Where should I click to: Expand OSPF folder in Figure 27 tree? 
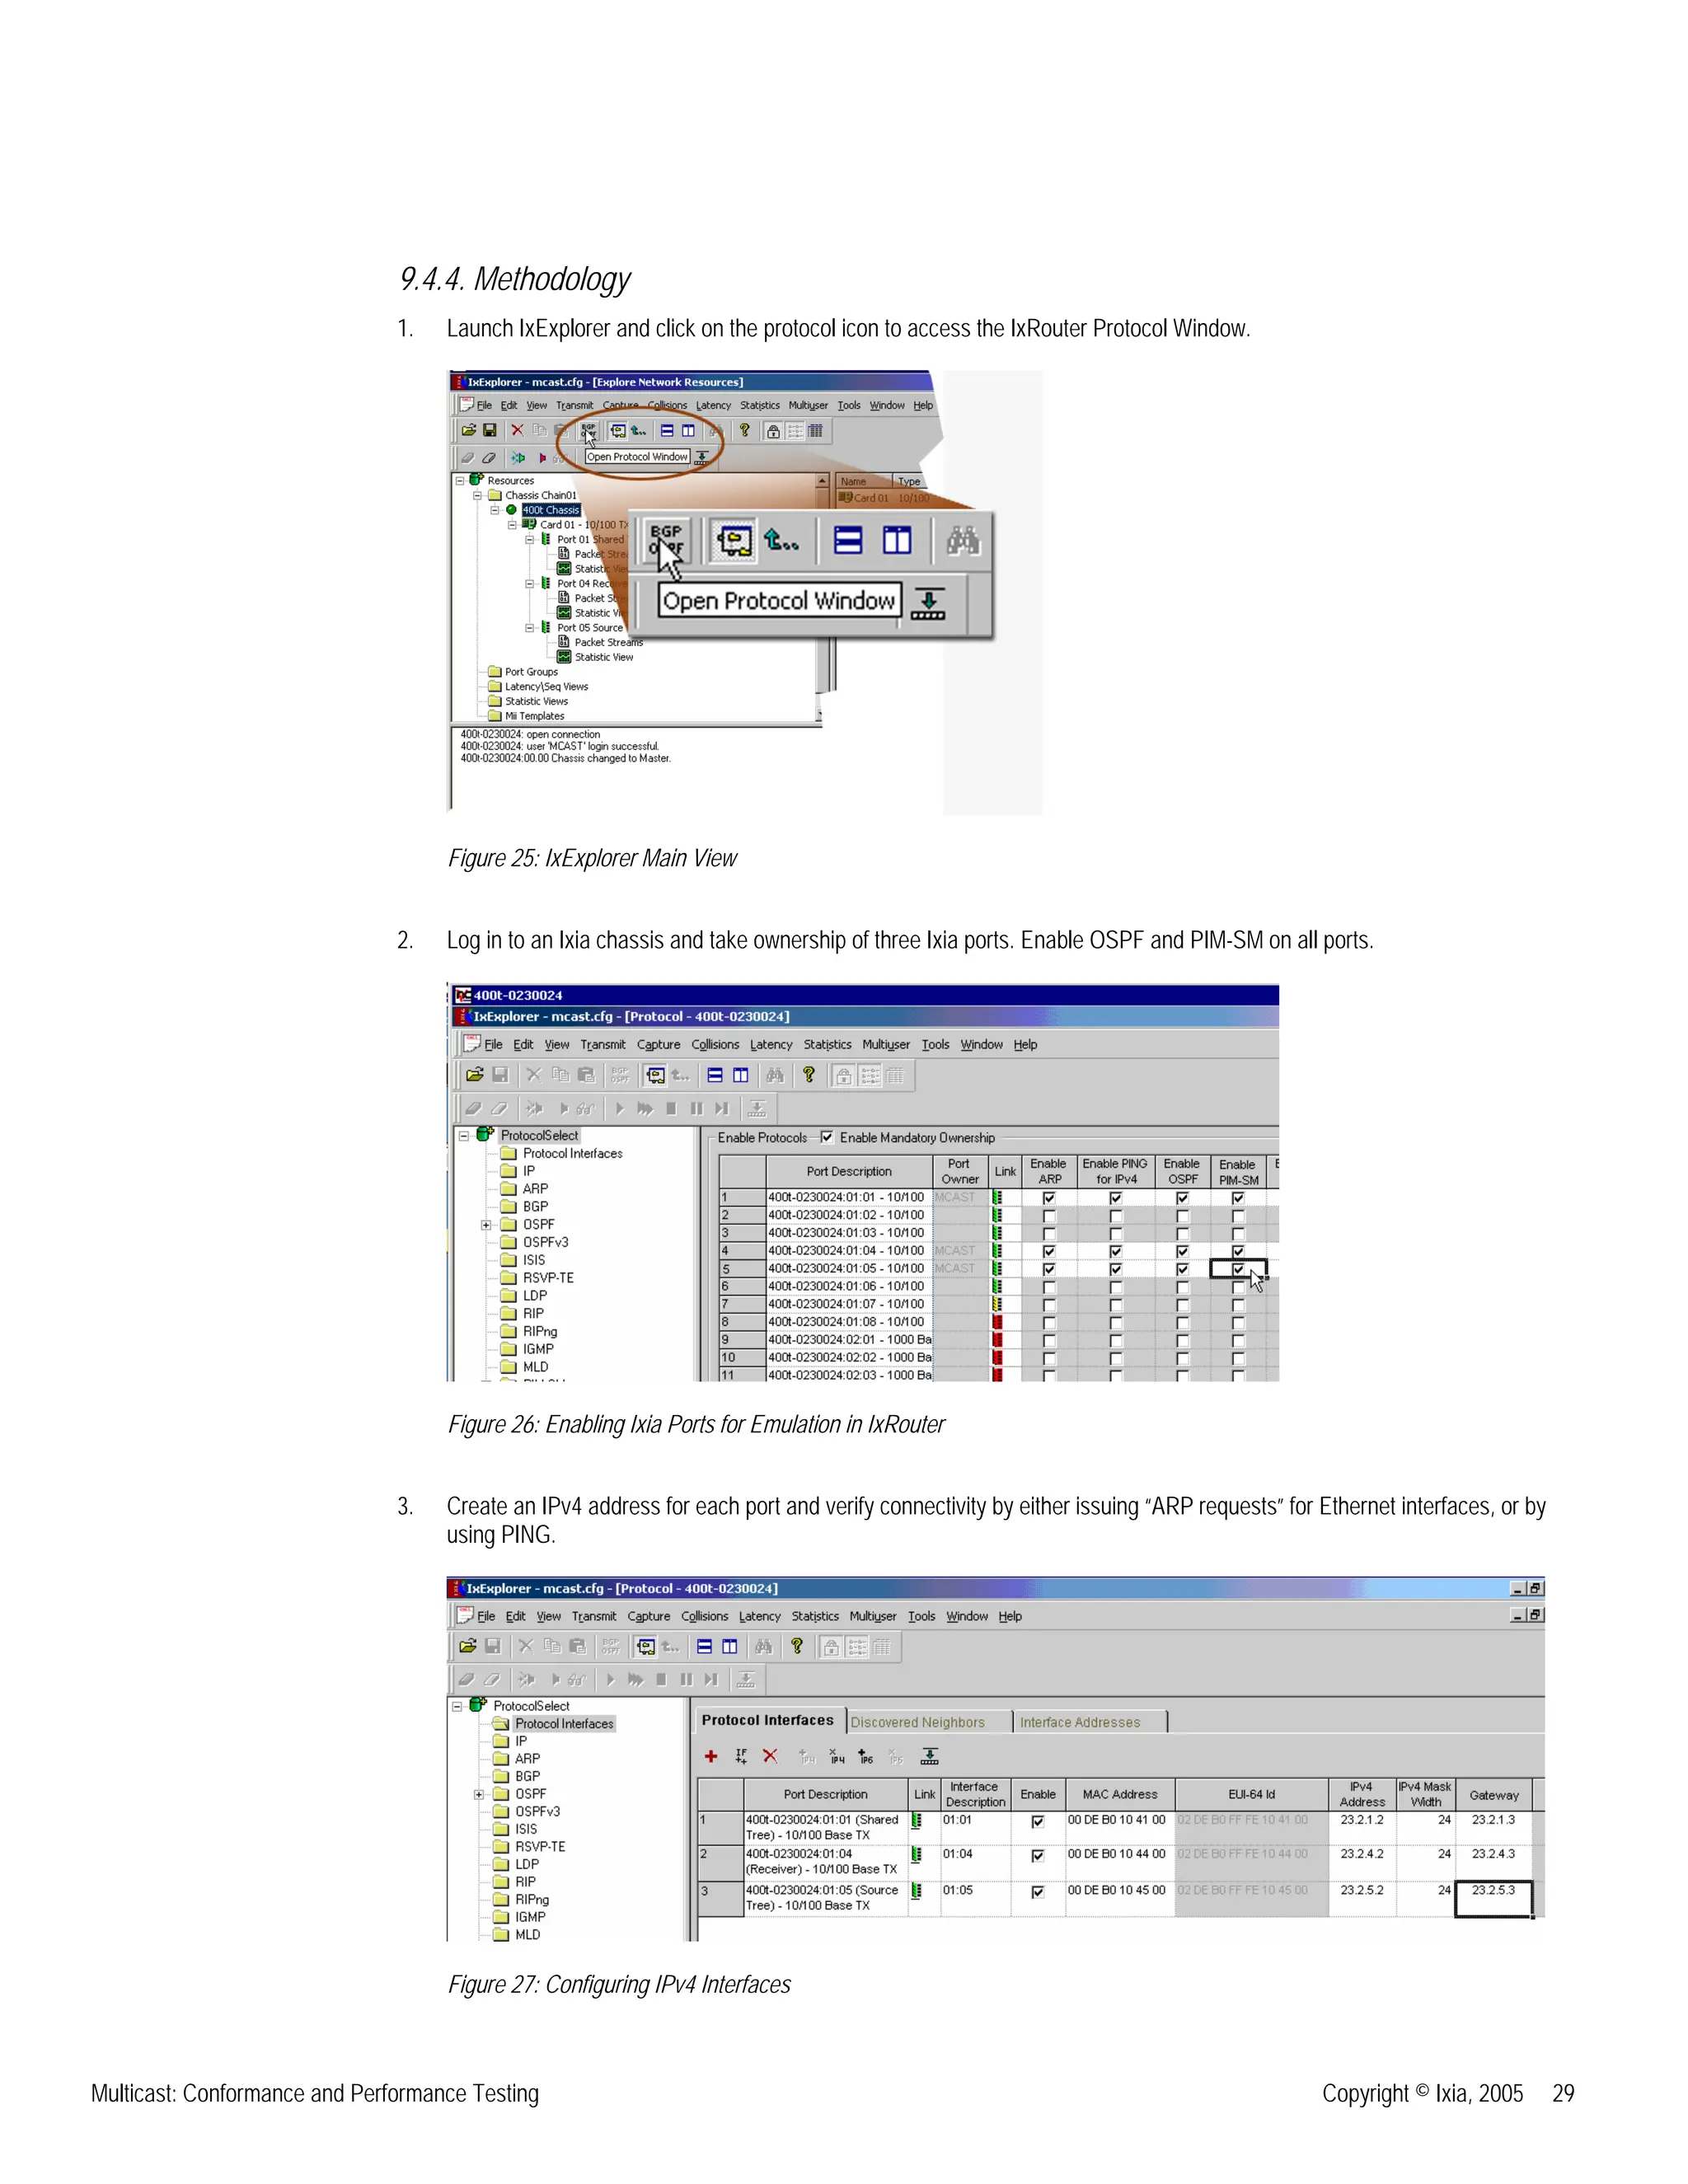(479, 1795)
